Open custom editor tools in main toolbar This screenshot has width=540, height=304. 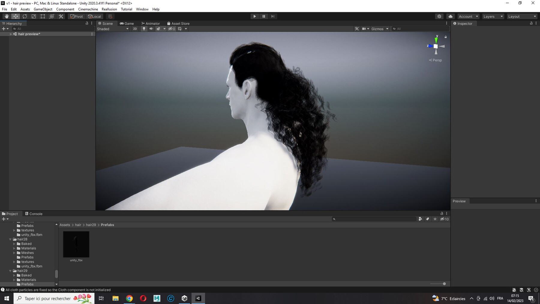pyautogui.click(x=61, y=17)
